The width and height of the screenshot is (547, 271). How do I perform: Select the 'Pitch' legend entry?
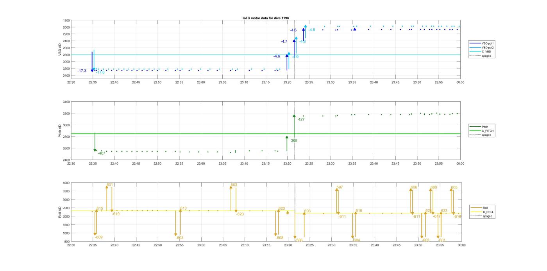[479, 127]
